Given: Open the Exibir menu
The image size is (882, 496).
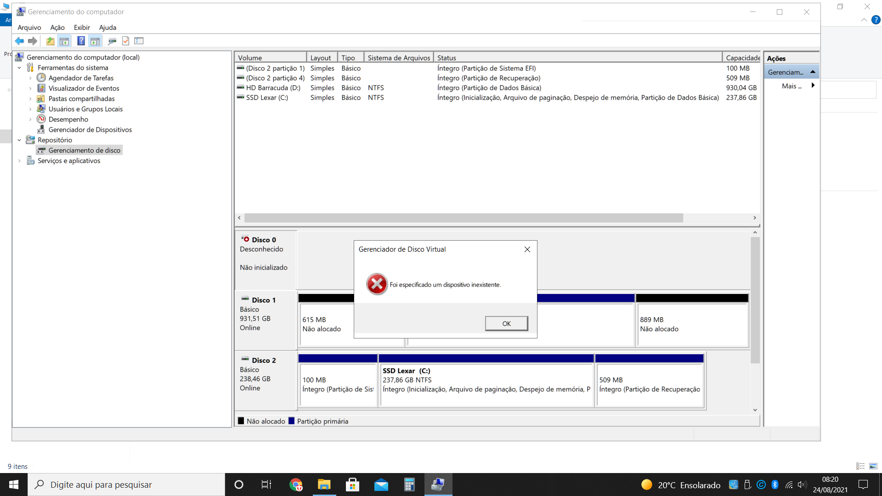Looking at the screenshot, I should (82, 28).
